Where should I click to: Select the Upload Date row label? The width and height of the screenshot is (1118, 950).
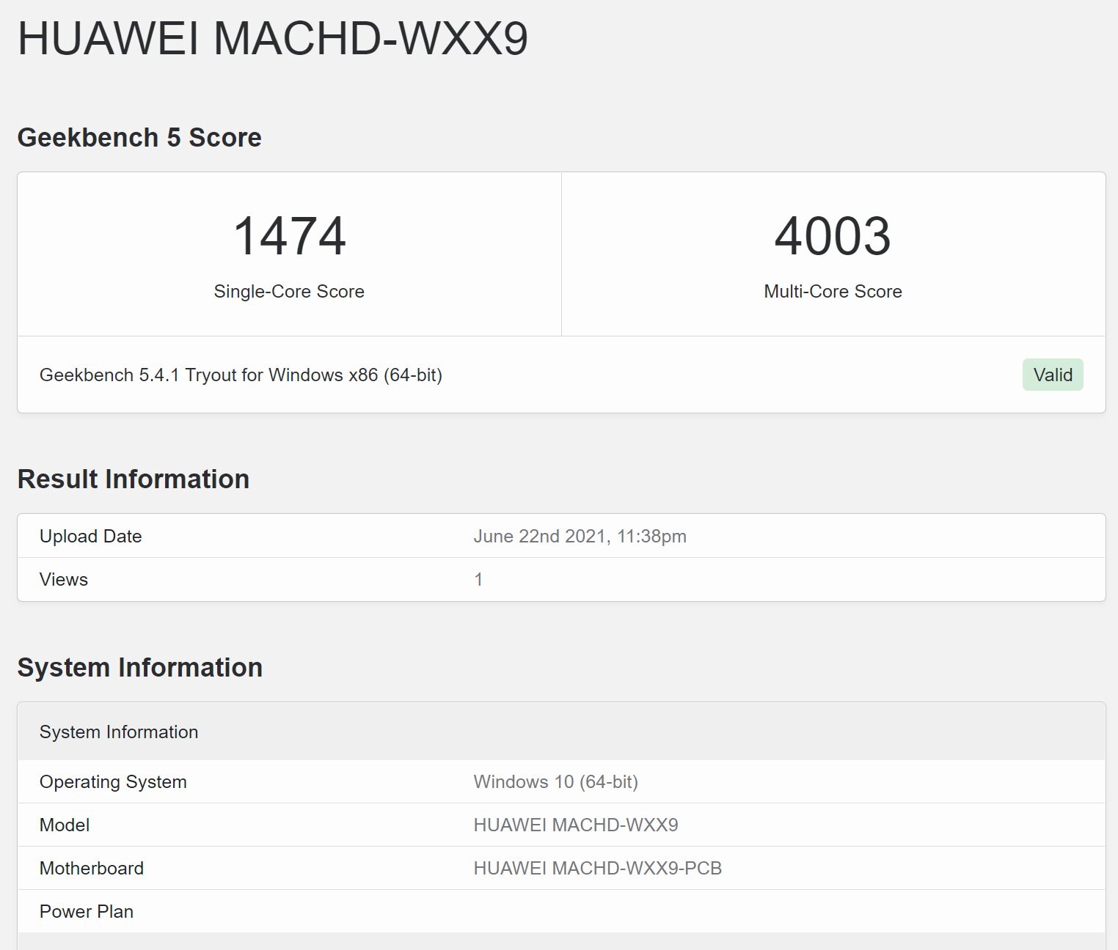(91, 537)
